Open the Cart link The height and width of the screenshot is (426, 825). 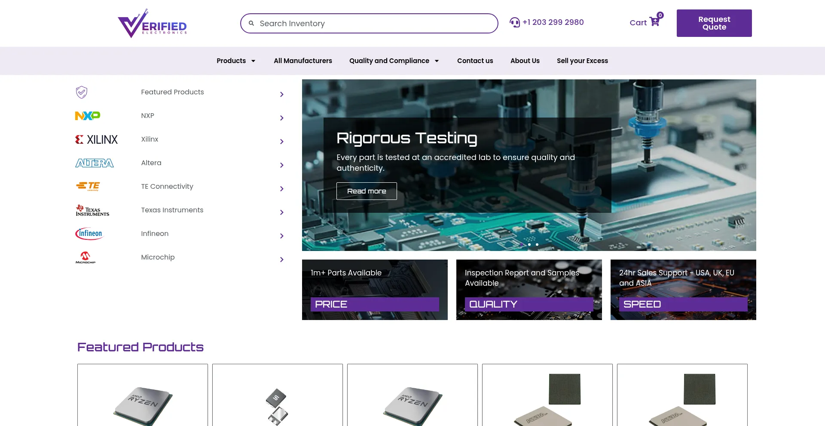click(638, 23)
